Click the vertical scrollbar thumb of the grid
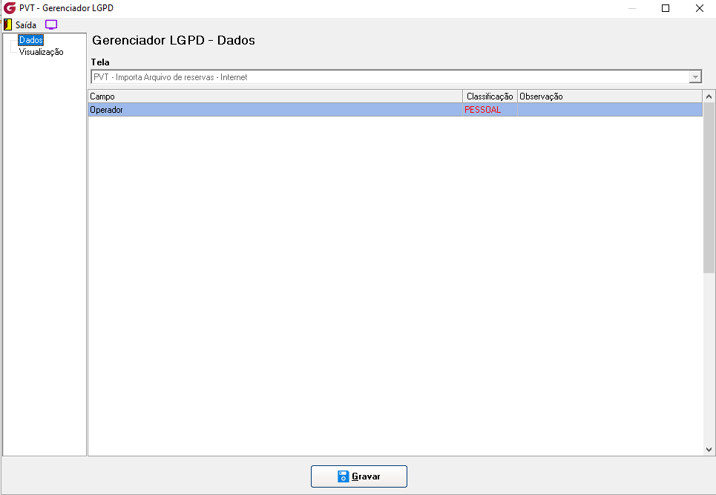Image resolution: width=716 pixels, height=495 pixels. [709, 188]
